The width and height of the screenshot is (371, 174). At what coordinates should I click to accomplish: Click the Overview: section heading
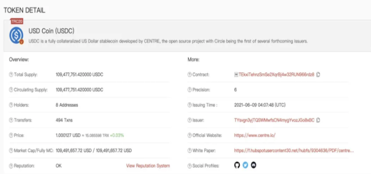(19, 60)
